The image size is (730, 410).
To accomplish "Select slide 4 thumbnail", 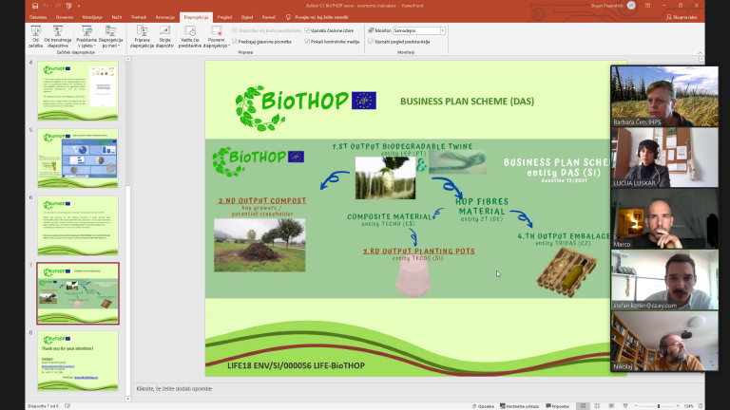I will click(78, 91).
